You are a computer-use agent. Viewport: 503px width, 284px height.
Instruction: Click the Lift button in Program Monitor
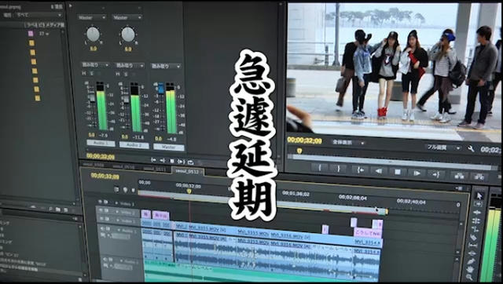click(459, 176)
